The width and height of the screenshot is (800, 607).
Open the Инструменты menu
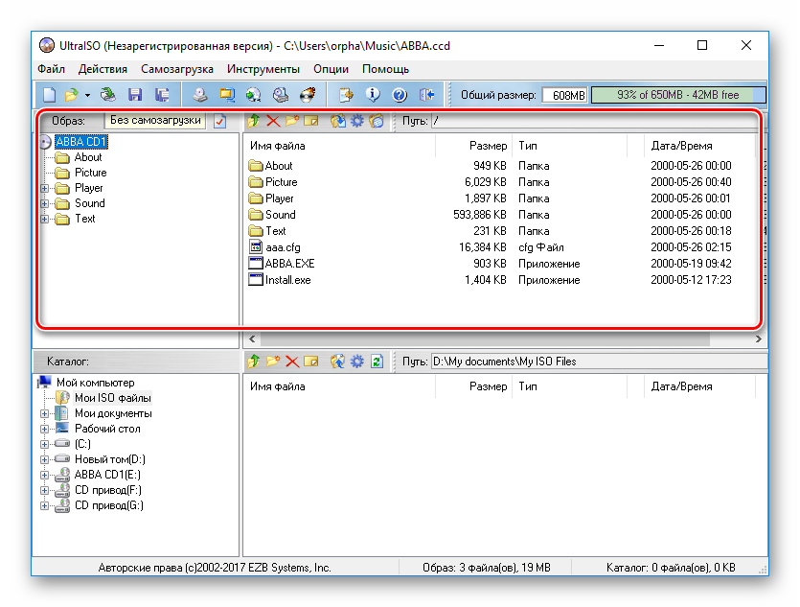(263, 69)
